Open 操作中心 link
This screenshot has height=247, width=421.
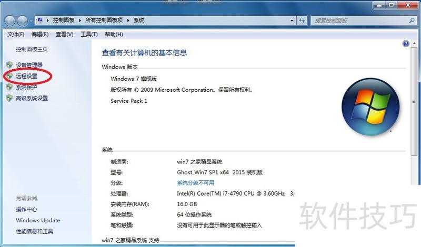pos(26,209)
